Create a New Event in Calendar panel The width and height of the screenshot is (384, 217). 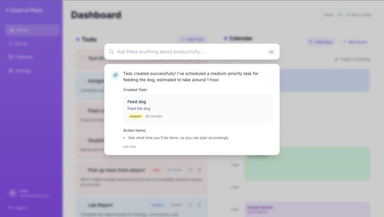pyautogui.click(x=355, y=42)
